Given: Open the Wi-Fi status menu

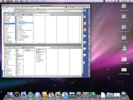Looking at the screenshot, I should [111, 1].
